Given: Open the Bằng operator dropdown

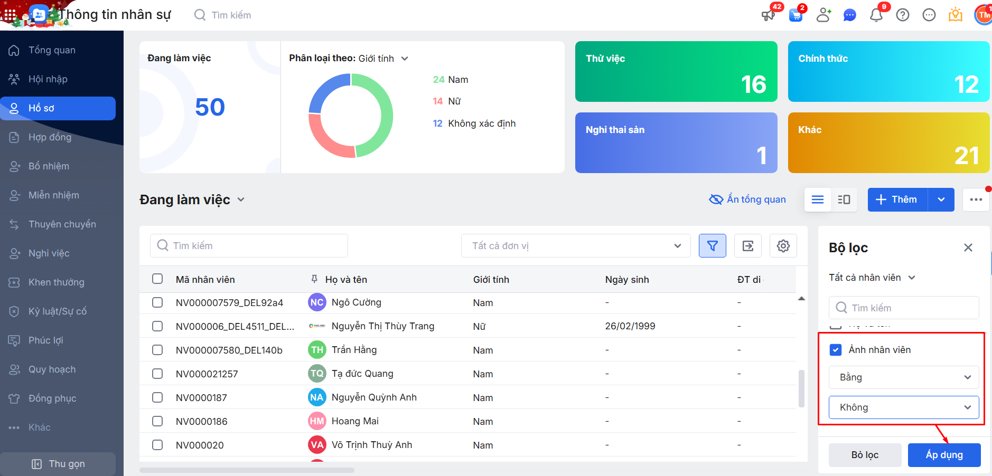Looking at the screenshot, I should click(x=904, y=377).
